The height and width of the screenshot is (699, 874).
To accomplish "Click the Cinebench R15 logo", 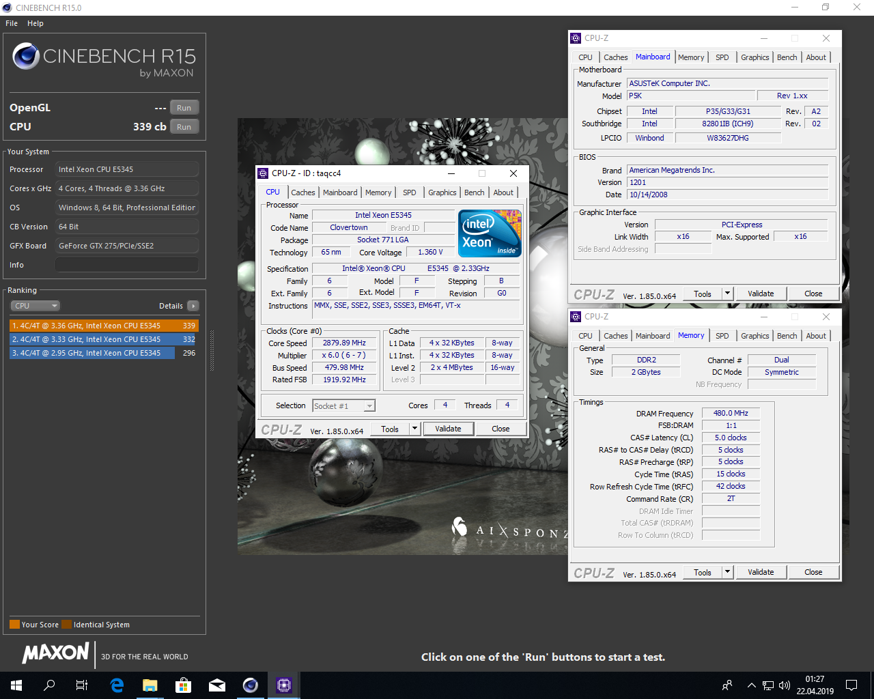I will pyautogui.click(x=104, y=61).
